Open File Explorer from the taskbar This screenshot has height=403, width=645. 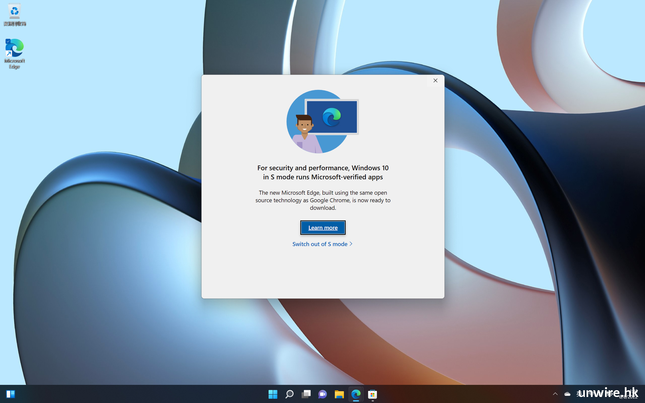click(339, 394)
